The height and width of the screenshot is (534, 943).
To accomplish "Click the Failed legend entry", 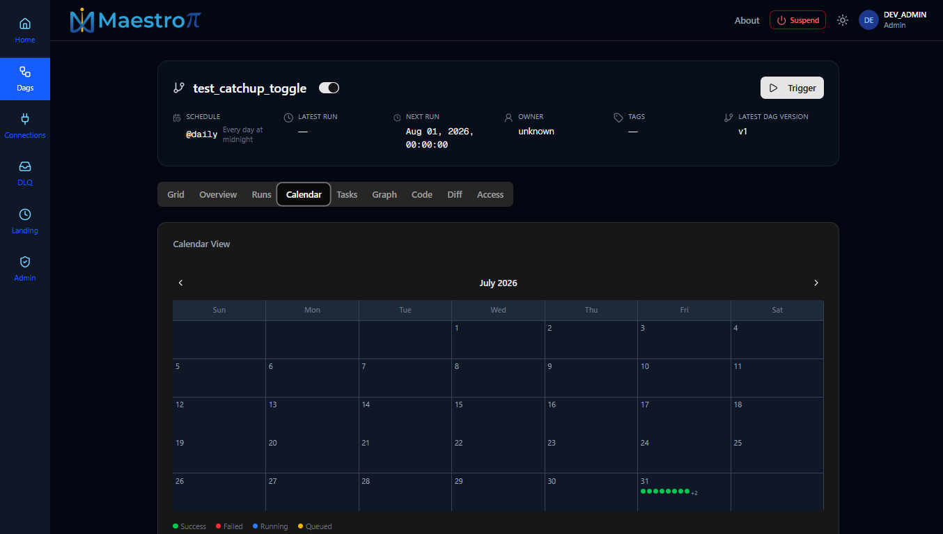I will tap(229, 526).
